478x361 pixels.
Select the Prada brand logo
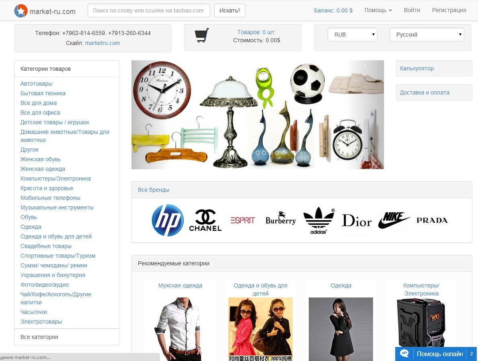[x=432, y=220]
